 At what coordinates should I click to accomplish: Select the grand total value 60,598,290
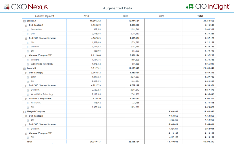[x=208, y=142]
